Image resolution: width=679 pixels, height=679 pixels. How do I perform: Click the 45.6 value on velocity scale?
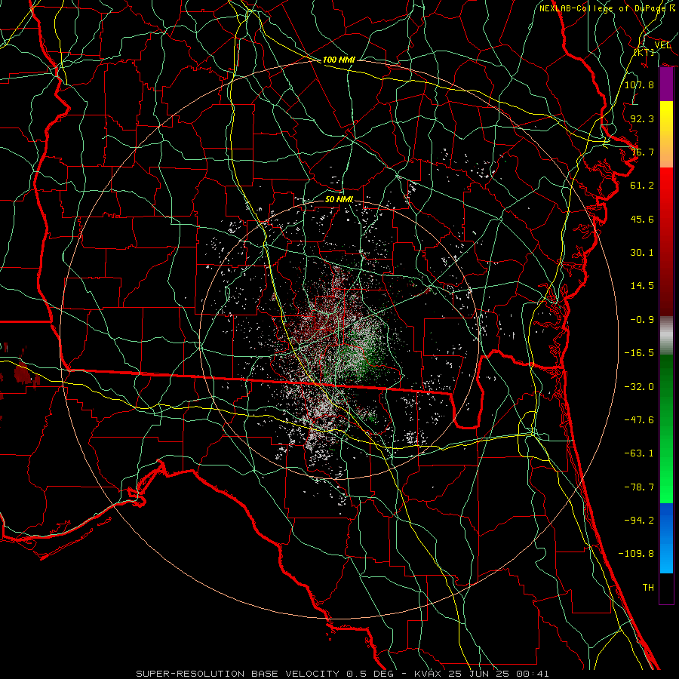click(x=642, y=219)
